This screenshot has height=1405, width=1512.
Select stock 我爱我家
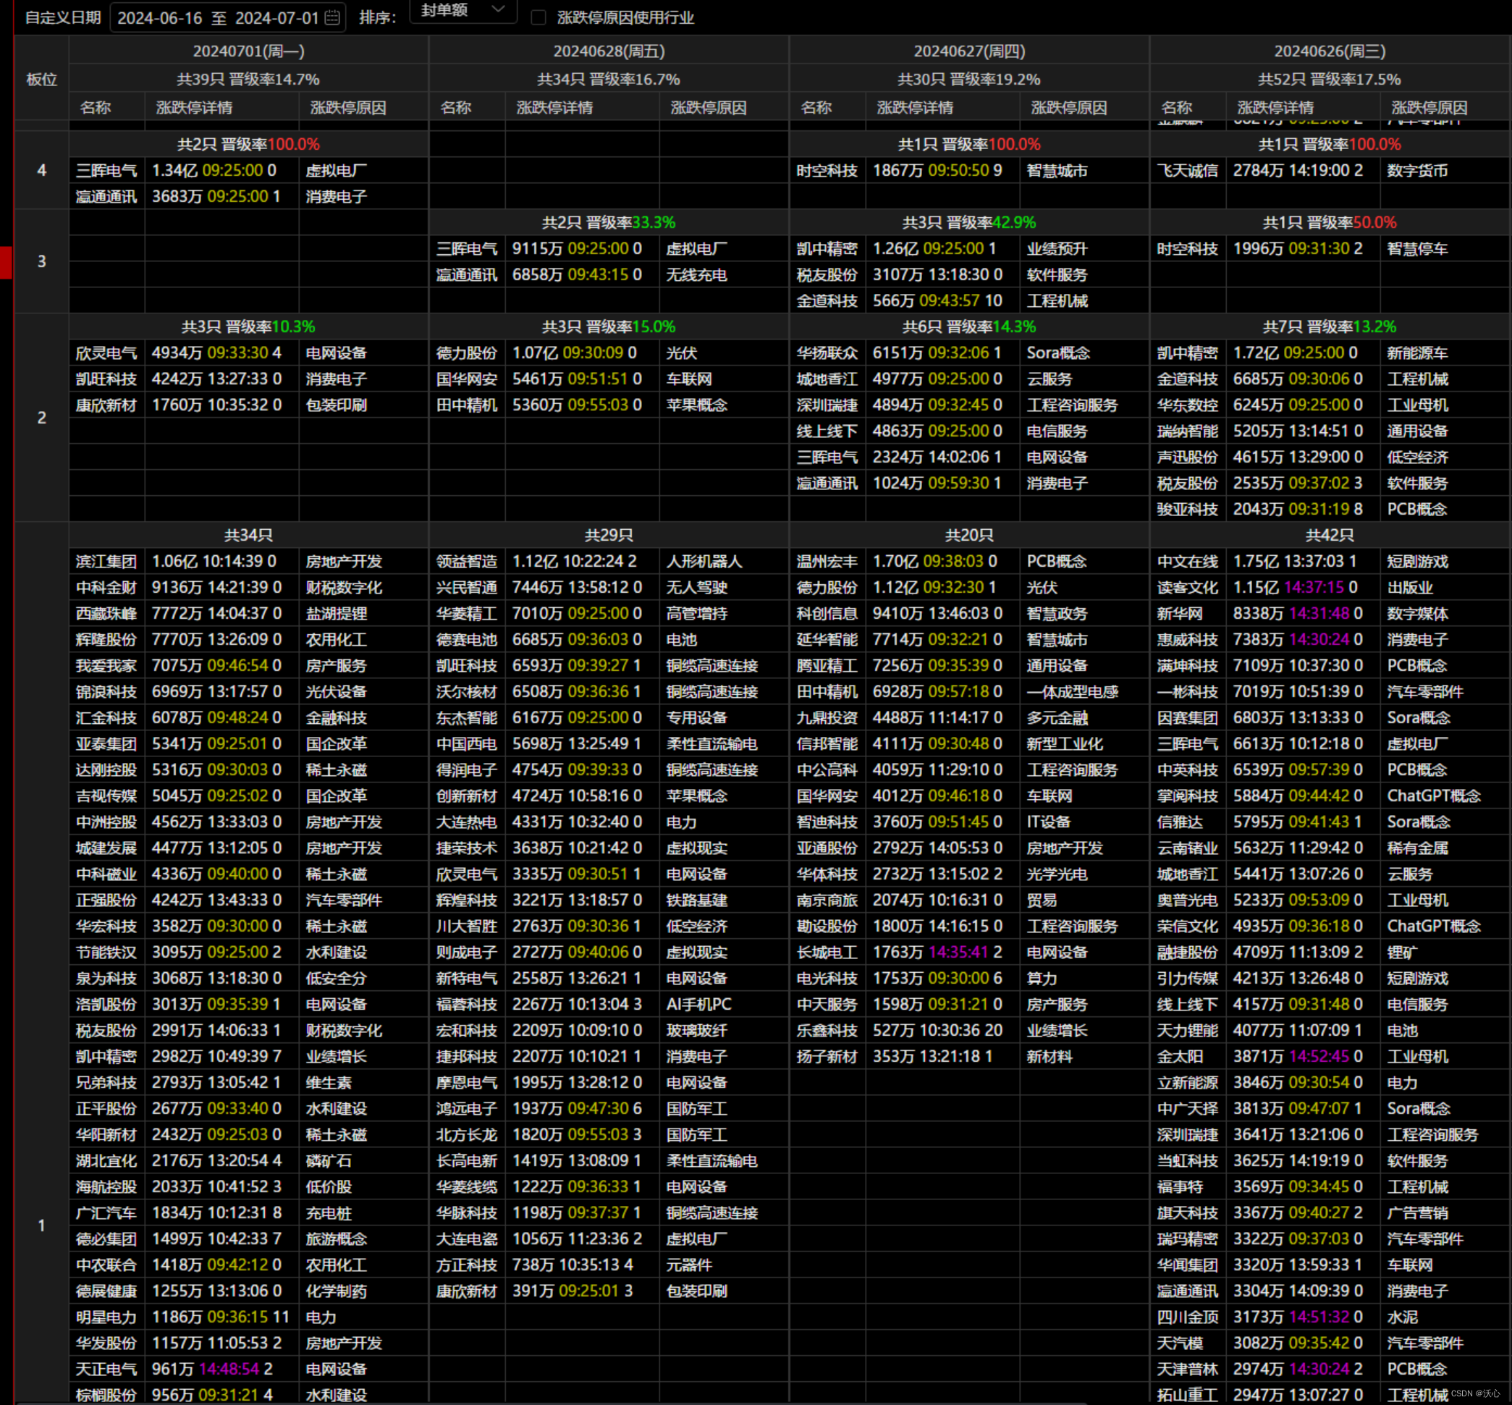(x=106, y=665)
